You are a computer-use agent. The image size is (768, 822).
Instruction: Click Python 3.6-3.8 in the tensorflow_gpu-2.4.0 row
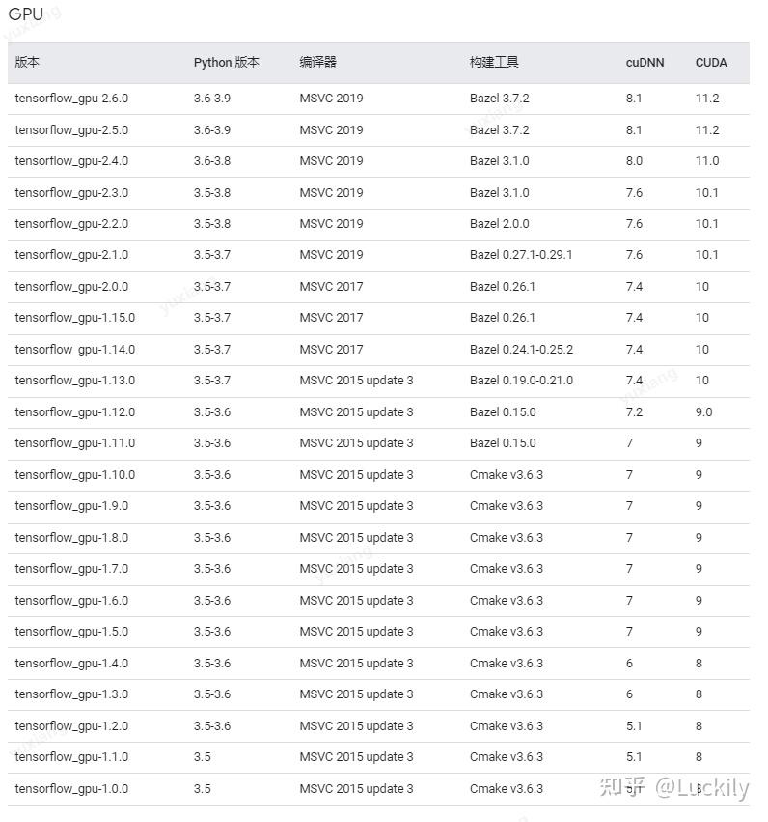(212, 161)
